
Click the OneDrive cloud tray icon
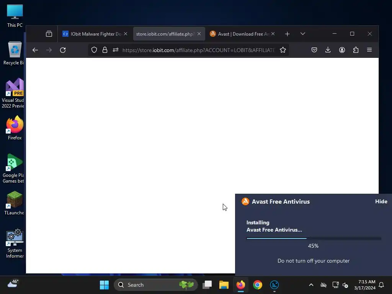click(x=323, y=285)
